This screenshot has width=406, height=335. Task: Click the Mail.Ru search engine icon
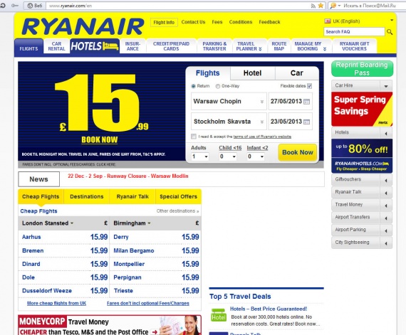point(333,6)
